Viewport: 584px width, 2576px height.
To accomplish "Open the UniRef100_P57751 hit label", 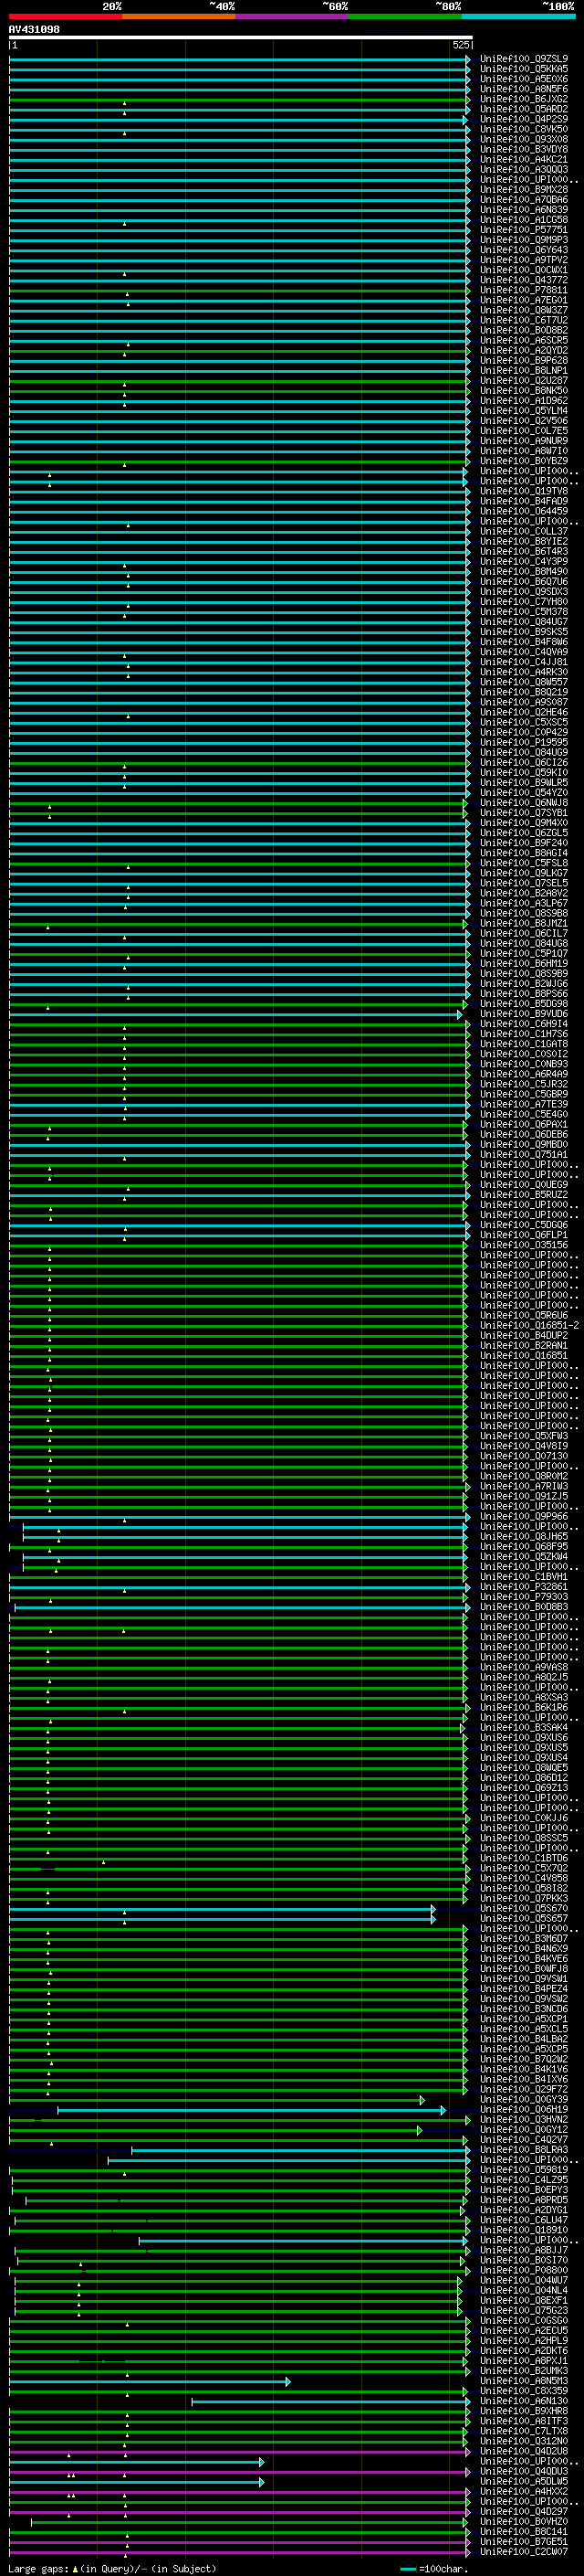I will [x=523, y=230].
